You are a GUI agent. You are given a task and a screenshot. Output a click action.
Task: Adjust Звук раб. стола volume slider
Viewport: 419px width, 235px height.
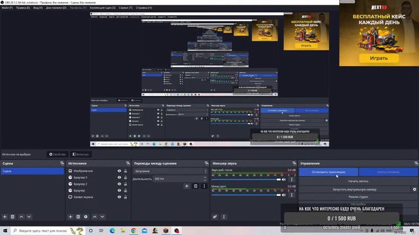click(x=246, y=180)
